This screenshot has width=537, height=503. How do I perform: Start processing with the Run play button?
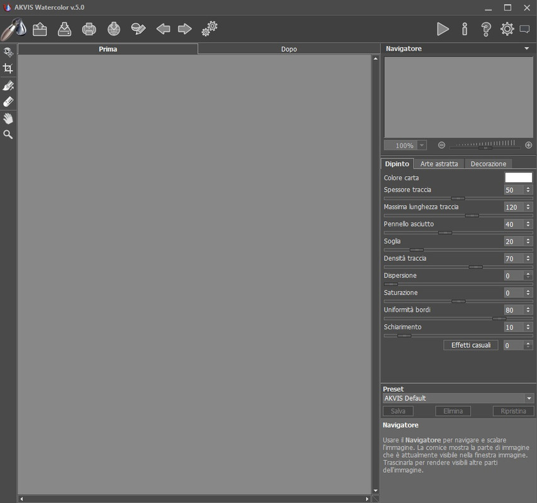coord(443,29)
